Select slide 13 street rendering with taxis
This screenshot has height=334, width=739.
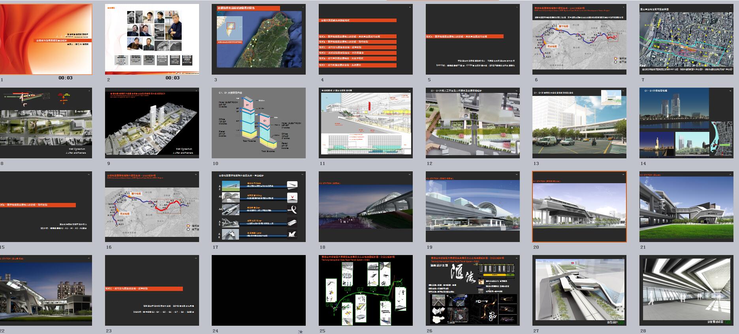[579, 123]
